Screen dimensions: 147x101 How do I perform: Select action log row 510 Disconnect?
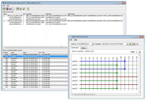click(x=35, y=70)
